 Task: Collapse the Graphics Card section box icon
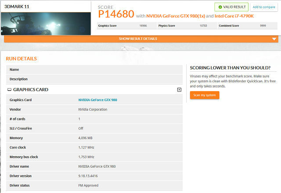(179, 90)
